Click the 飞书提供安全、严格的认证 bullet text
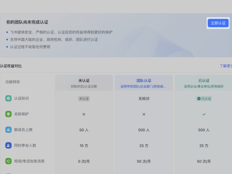 point(61,32)
